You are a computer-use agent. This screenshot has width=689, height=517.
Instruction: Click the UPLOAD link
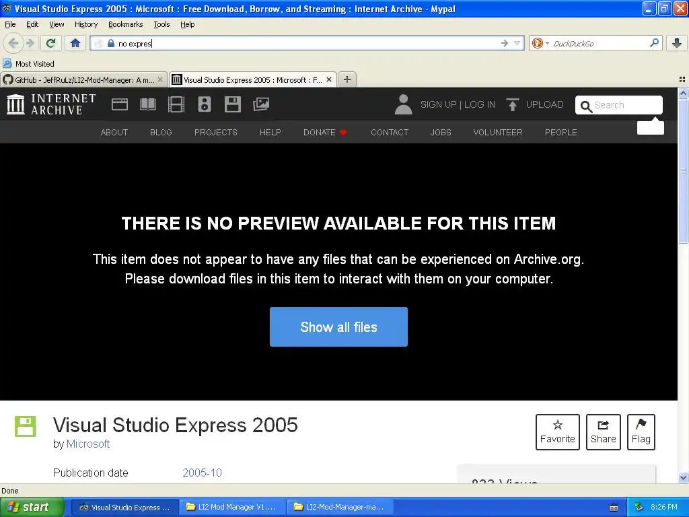click(544, 104)
